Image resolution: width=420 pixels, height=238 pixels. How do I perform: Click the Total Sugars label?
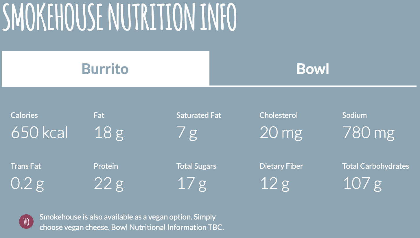coord(196,166)
